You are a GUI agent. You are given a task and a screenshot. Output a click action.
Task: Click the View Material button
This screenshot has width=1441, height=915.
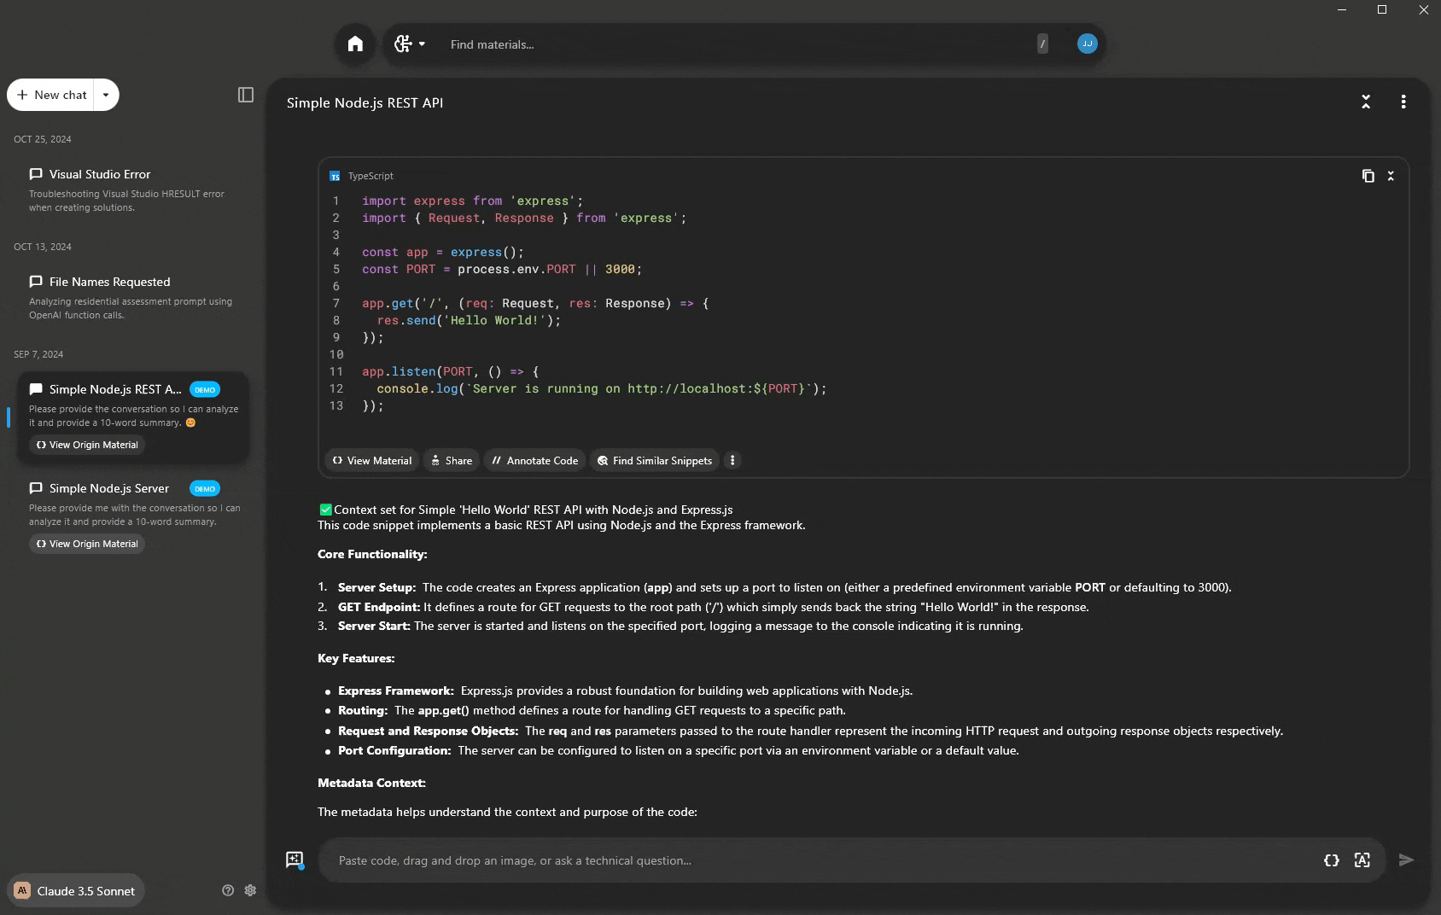[372, 460]
